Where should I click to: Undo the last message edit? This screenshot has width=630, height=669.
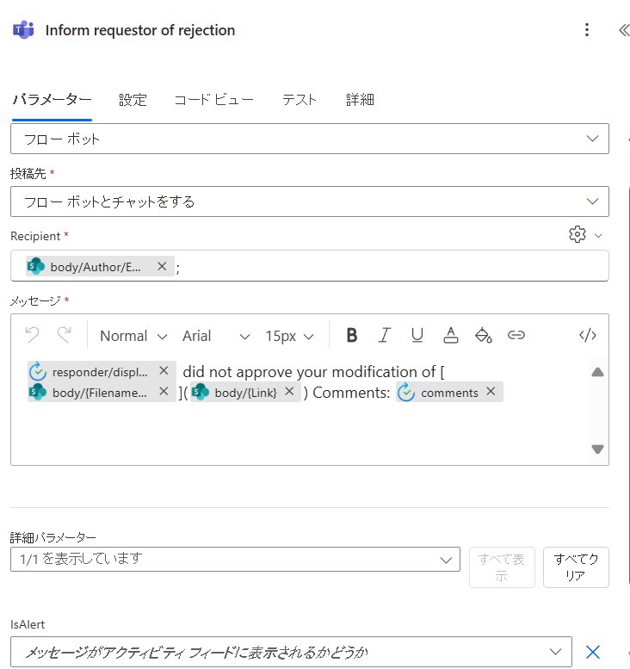(x=33, y=335)
